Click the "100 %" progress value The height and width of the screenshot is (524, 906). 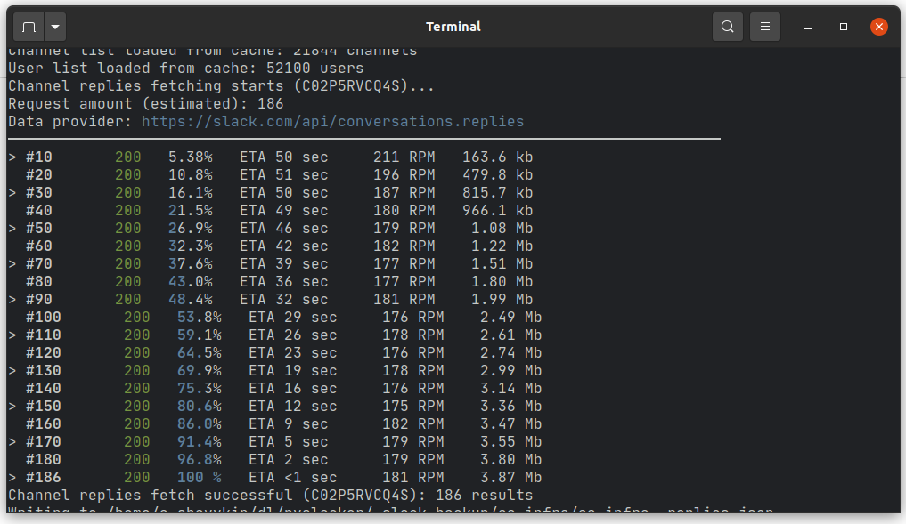[x=200, y=478]
